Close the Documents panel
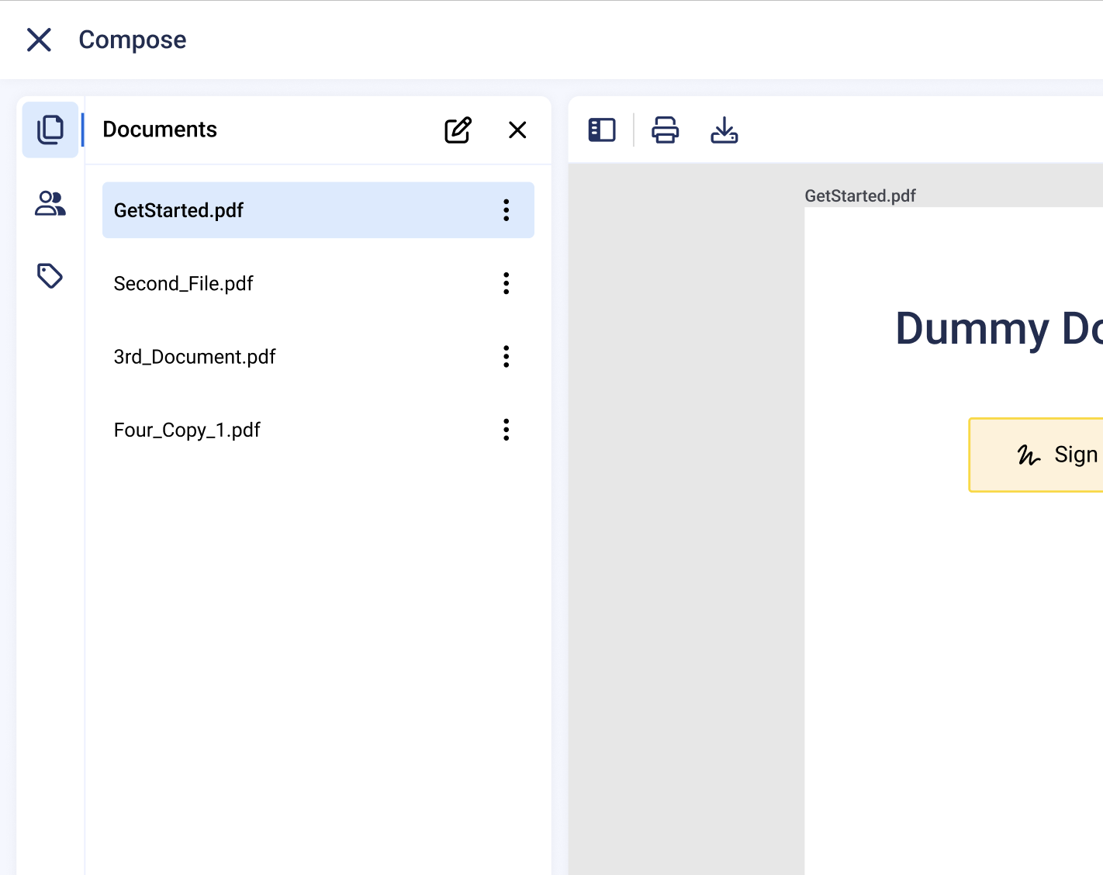 click(x=517, y=130)
